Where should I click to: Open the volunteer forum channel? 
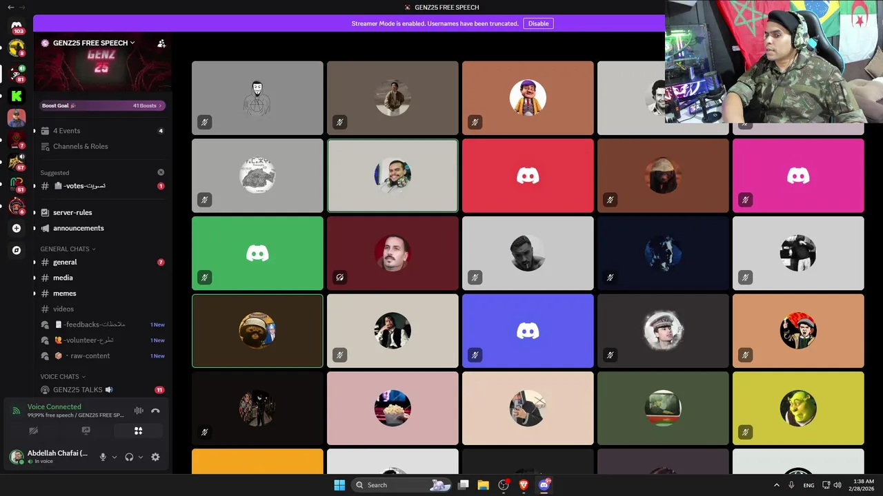pyautogui.click(x=103, y=340)
